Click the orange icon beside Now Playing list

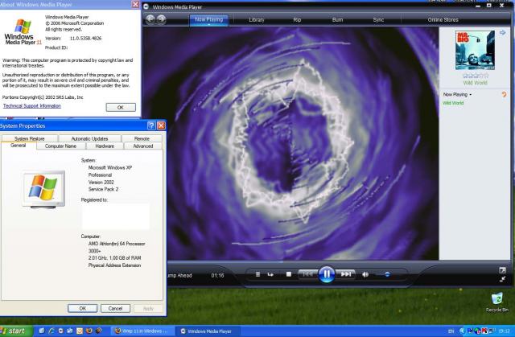(504, 94)
